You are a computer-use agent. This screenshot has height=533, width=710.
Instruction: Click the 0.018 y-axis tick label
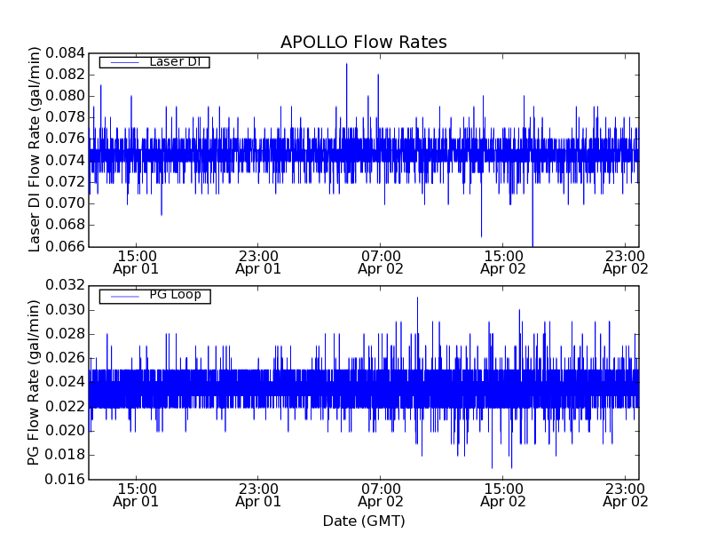(65, 455)
